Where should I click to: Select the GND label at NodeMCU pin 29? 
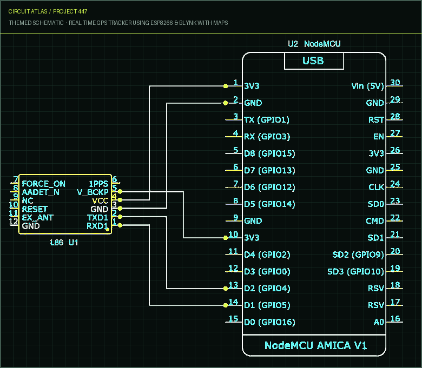[375, 103]
